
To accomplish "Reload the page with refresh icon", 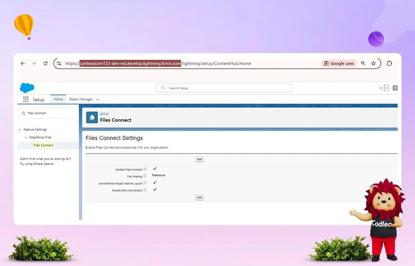I will pos(45,63).
